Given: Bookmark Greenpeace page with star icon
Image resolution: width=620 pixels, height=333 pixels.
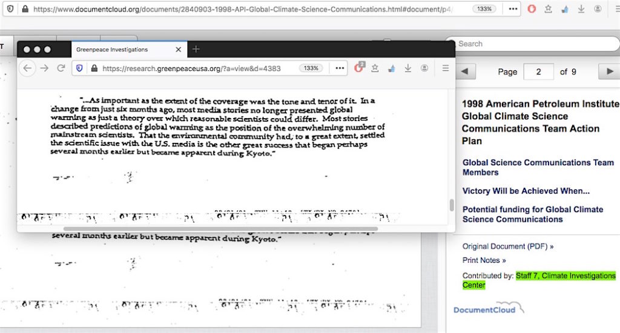Looking at the screenshot, I should (375, 68).
